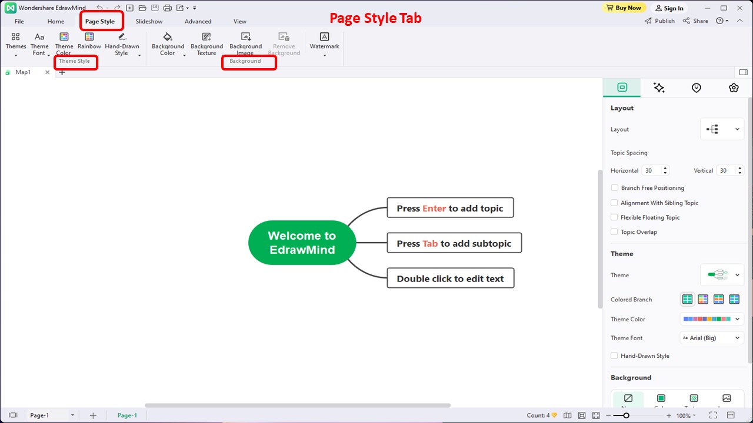Check Alignment With Sibling Topic
The image size is (753, 423).
pos(615,203)
